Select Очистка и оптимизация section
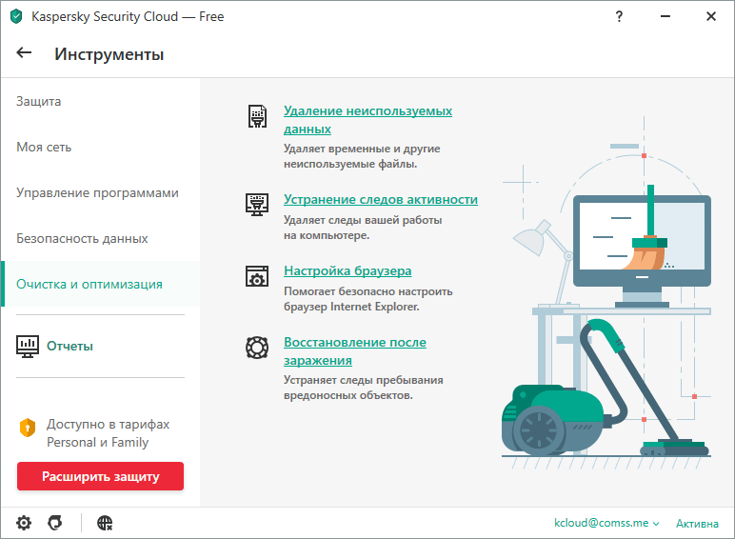The width and height of the screenshot is (735, 539). pyautogui.click(x=100, y=284)
